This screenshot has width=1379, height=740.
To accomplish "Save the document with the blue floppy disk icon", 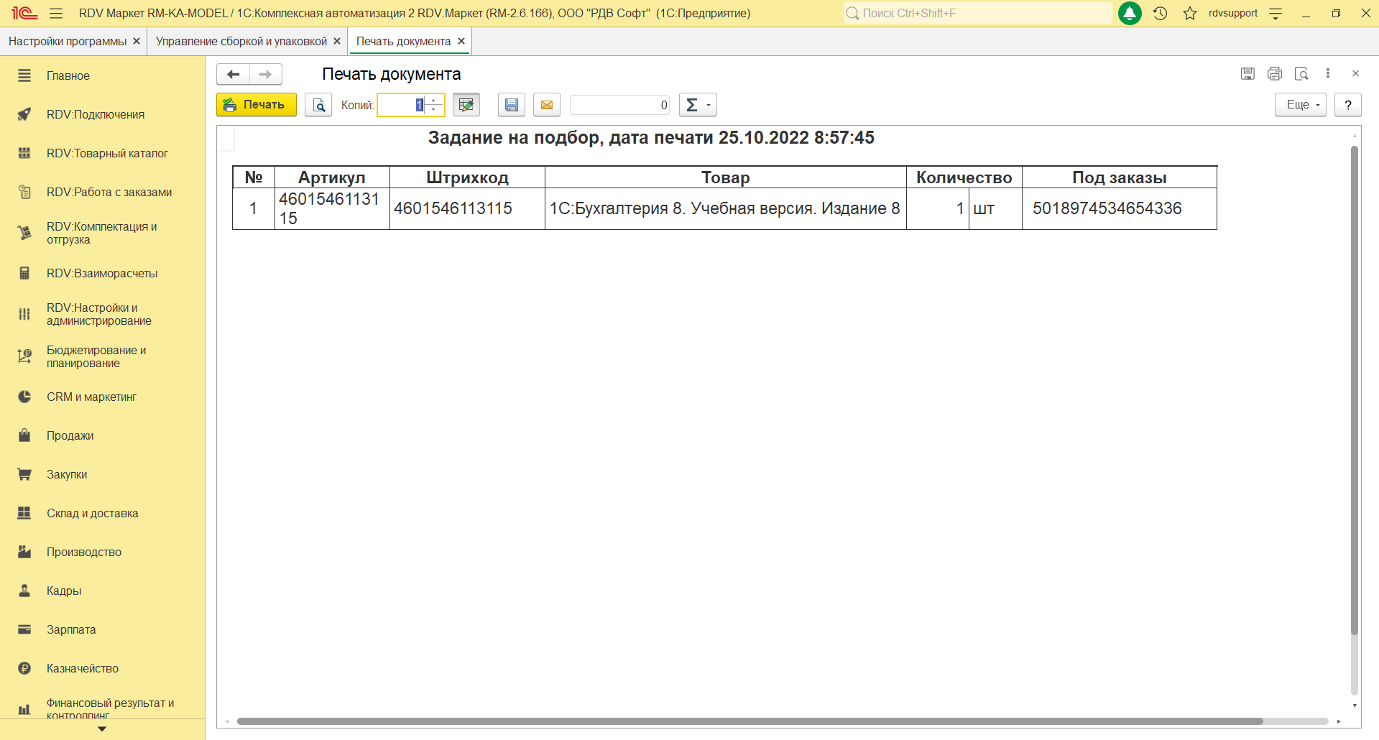I will pyautogui.click(x=512, y=105).
